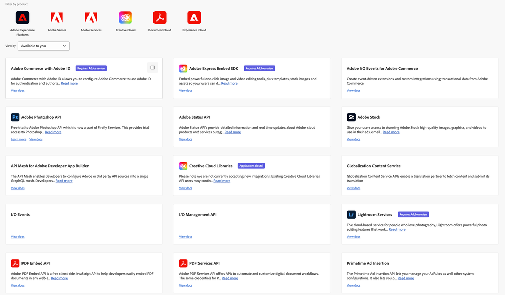
Task: Open View docs for Primetime Ad Insertion
Action: coord(354,285)
